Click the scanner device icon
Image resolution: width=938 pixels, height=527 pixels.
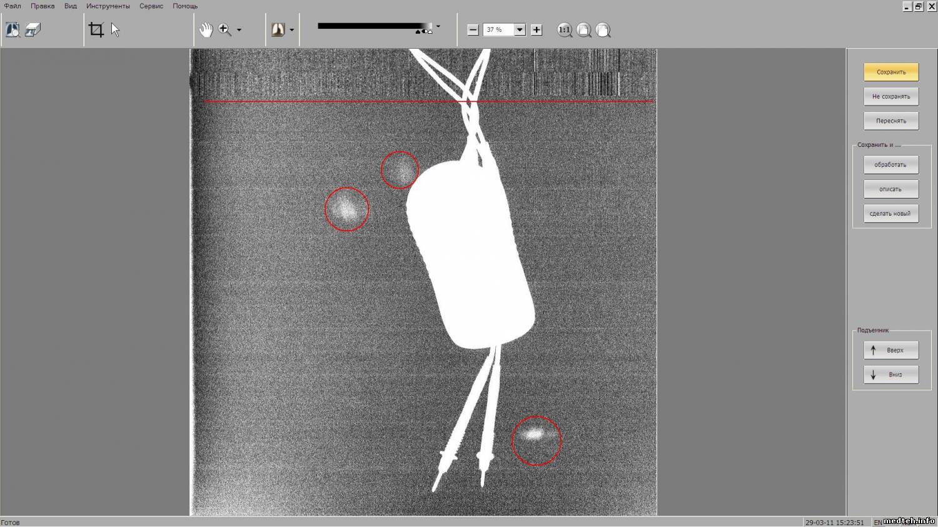point(33,30)
